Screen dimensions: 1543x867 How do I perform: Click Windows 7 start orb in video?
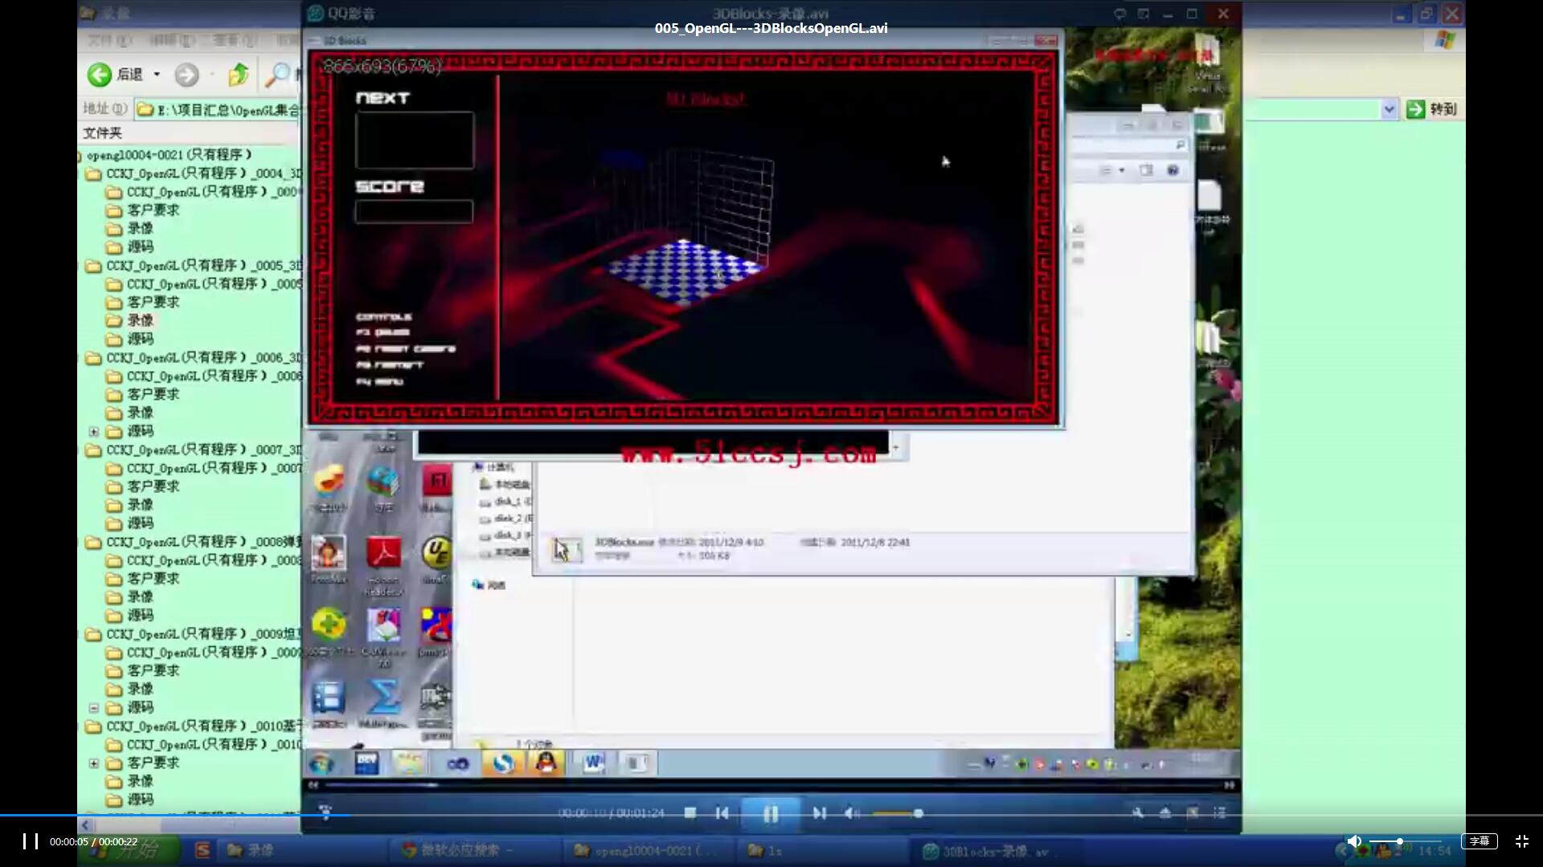tap(321, 763)
